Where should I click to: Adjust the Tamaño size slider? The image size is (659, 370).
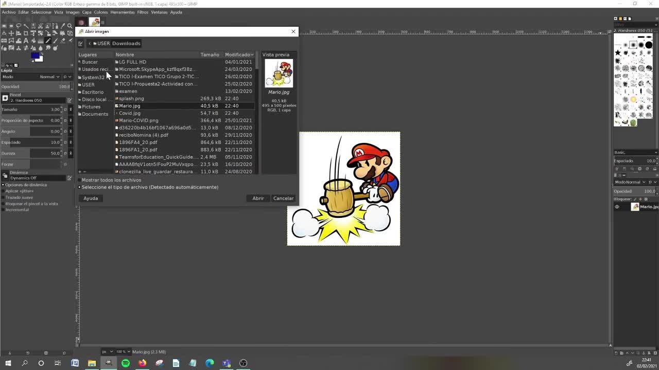(x=31, y=109)
